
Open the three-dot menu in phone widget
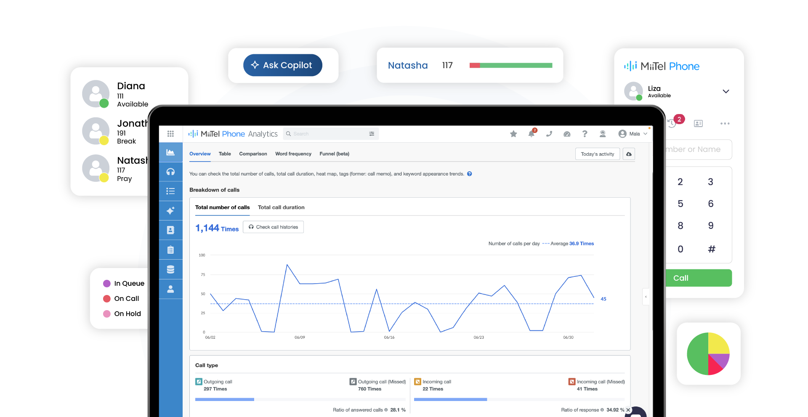point(725,123)
